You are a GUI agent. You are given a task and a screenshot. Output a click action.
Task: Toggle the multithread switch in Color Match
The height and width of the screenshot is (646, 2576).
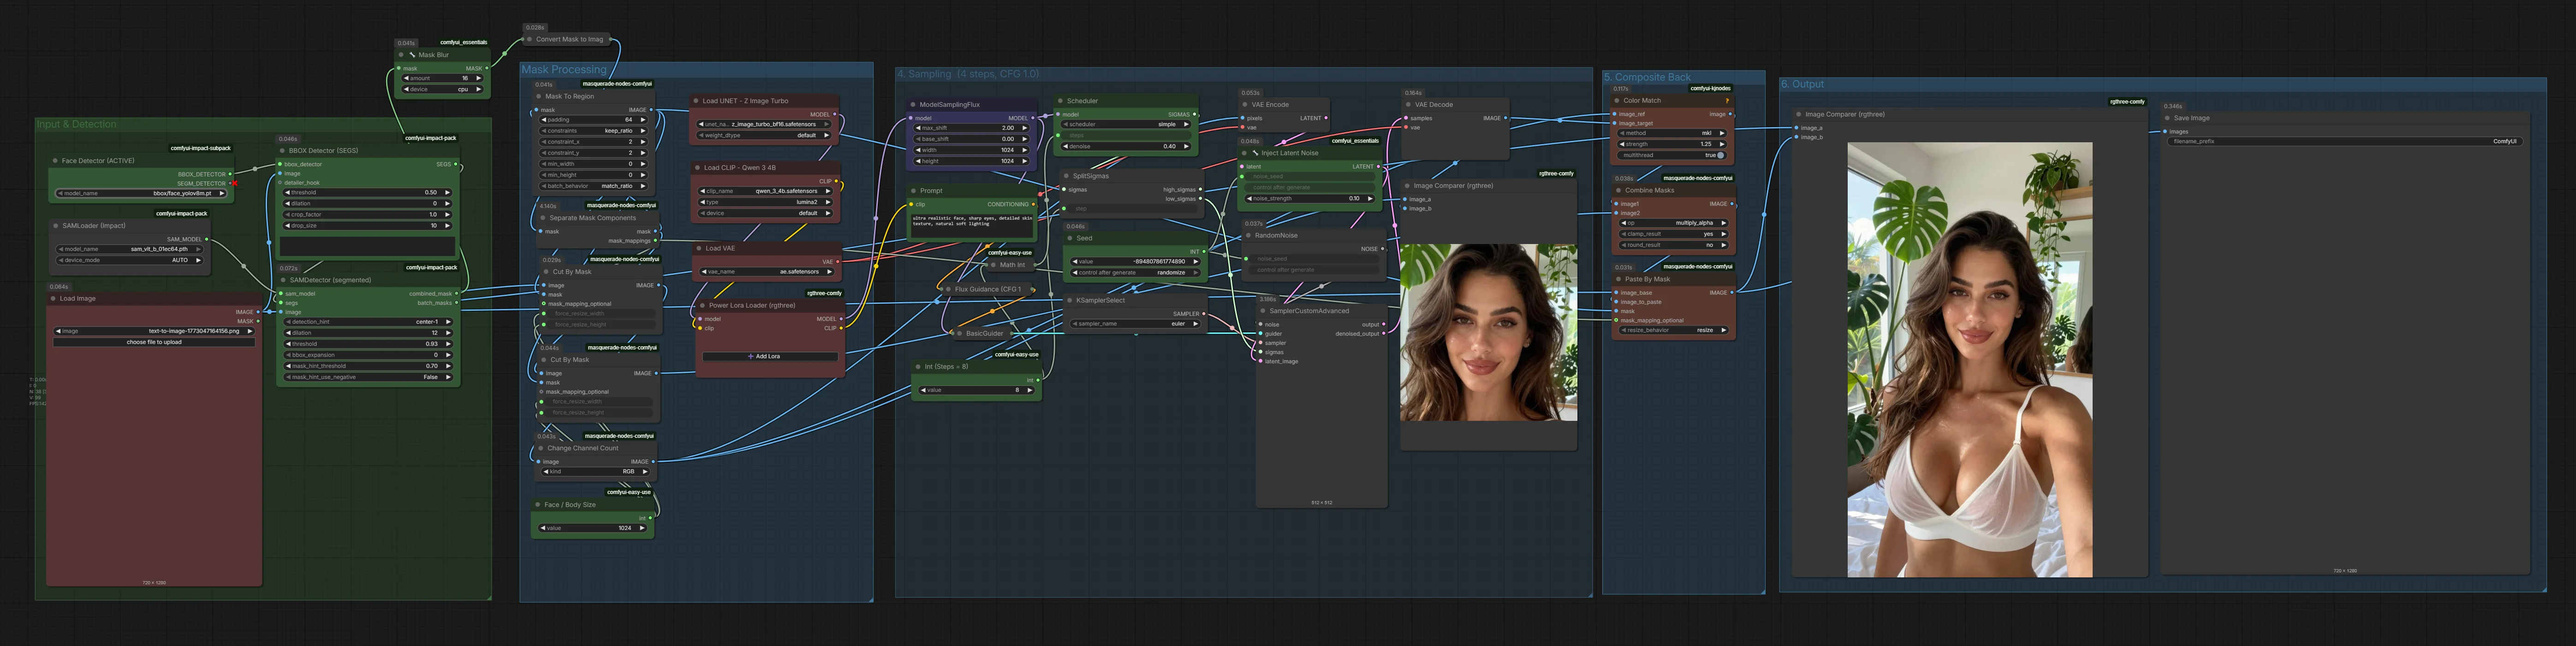point(1720,156)
